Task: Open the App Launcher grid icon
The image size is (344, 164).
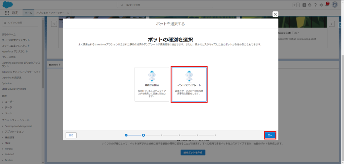Action: 7,13
